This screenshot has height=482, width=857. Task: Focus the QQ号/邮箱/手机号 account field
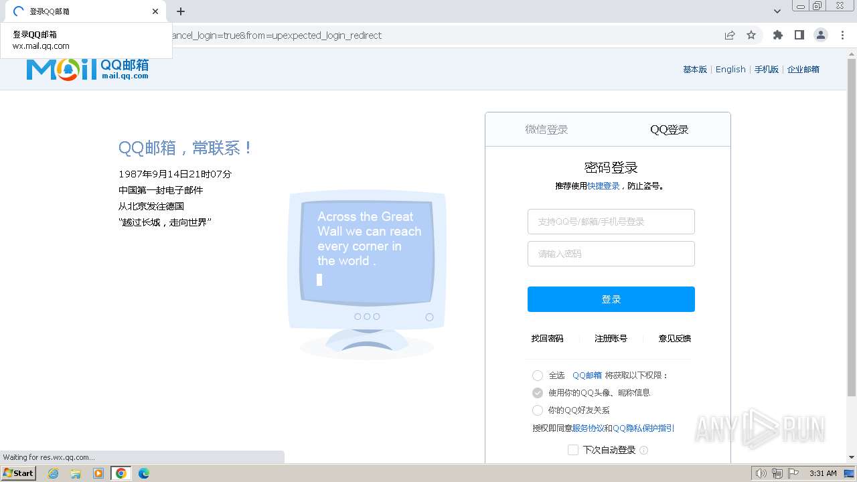pos(611,222)
